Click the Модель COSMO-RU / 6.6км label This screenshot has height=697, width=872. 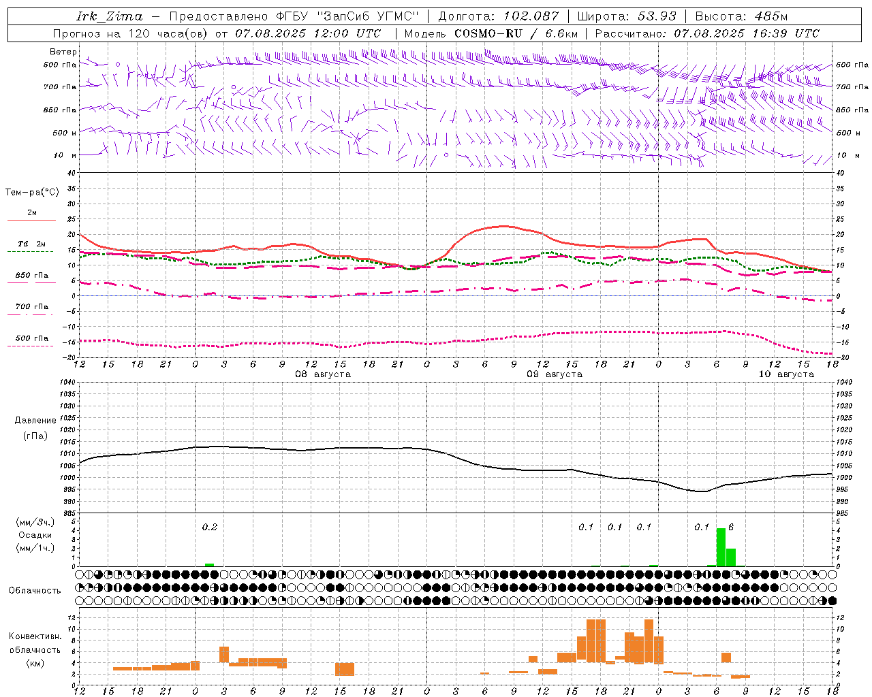(491, 33)
